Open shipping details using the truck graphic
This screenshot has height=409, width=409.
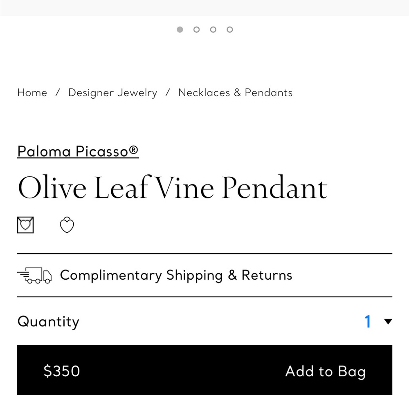pos(35,275)
